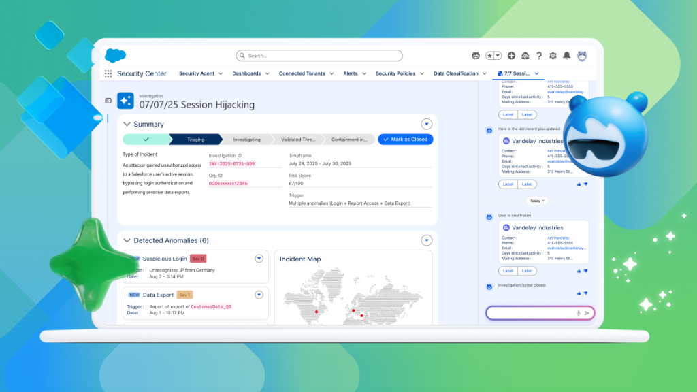
Task: Open the App Launcher grid icon
Action: [x=108, y=73]
